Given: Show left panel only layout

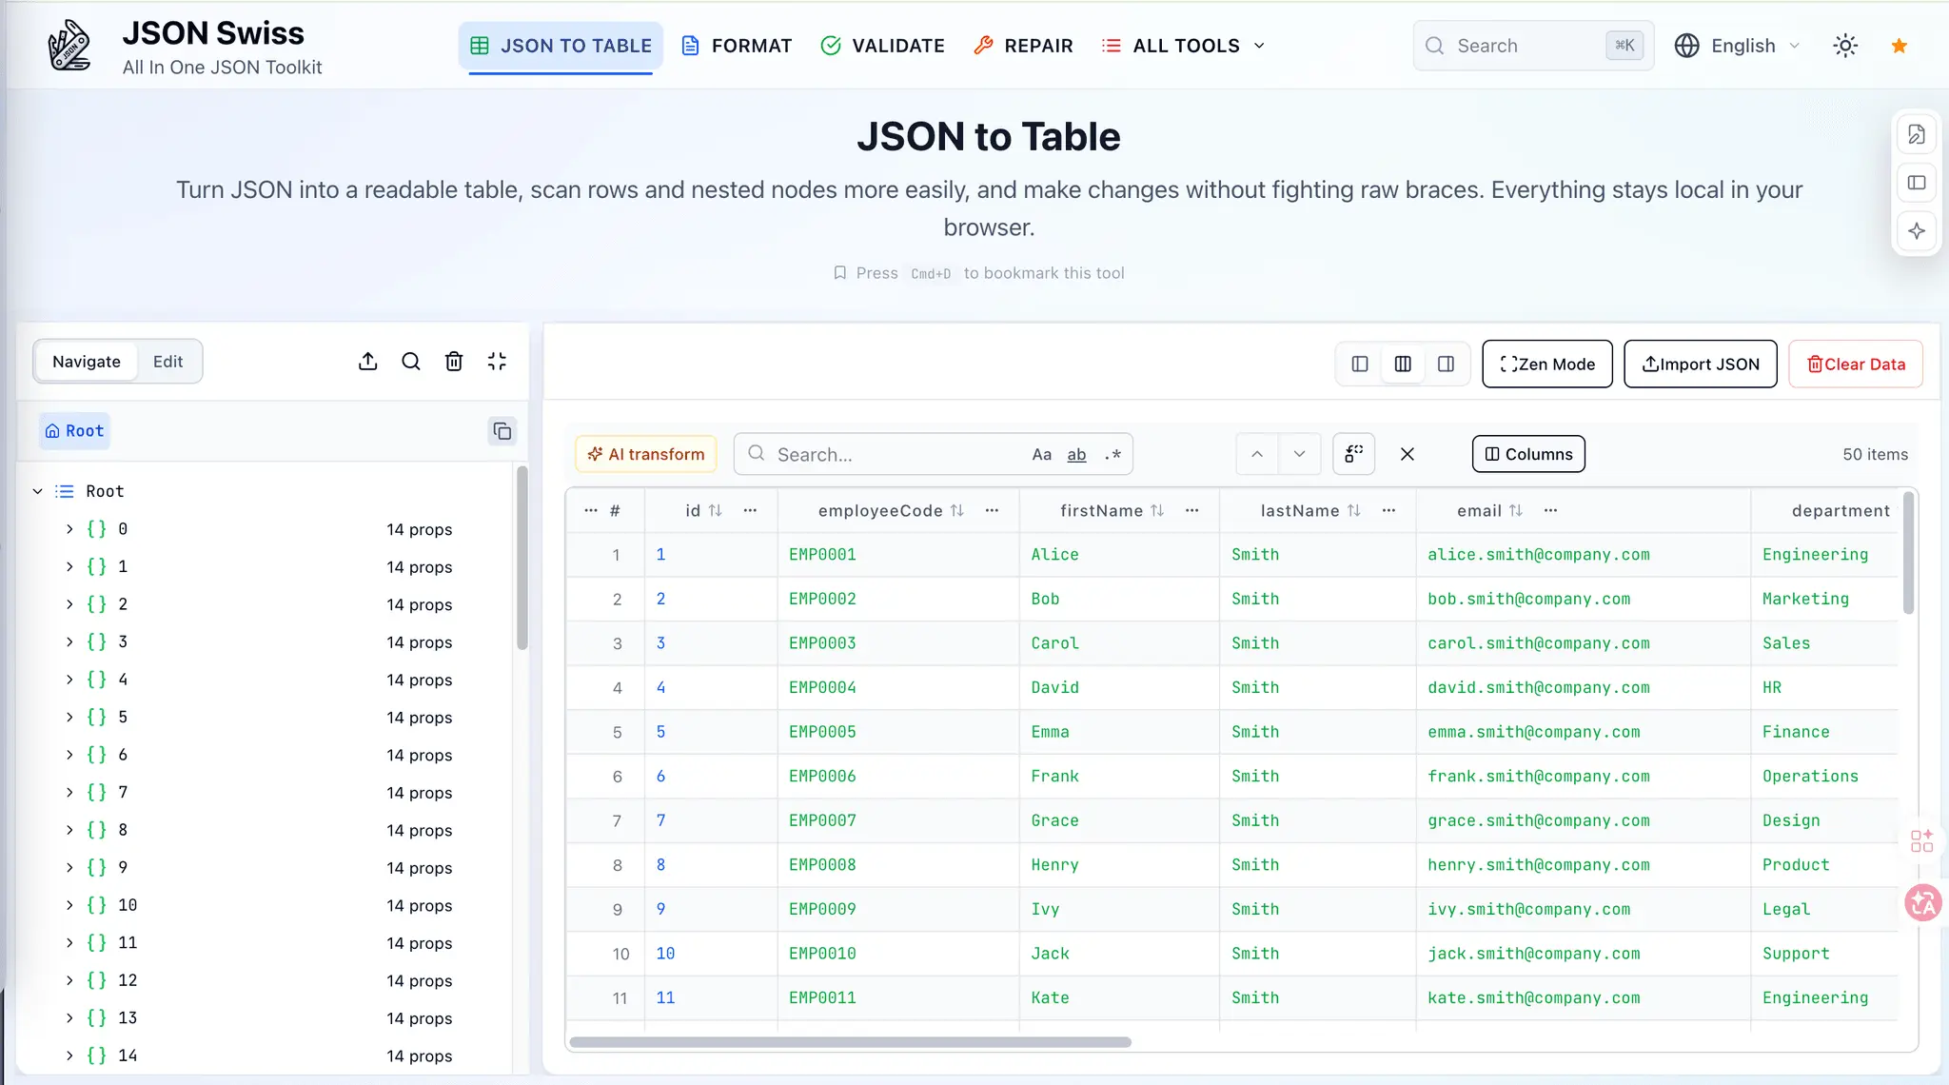Looking at the screenshot, I should click(1360, 364).
